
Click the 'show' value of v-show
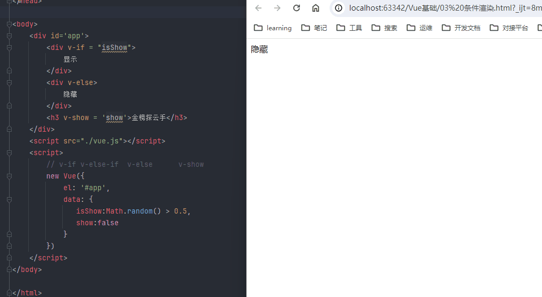coord(114,117)
